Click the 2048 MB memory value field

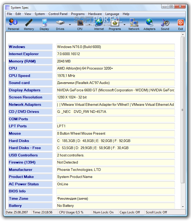tap(116, 61)
